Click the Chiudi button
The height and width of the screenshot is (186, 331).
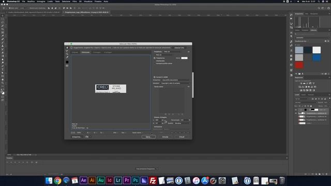click(182, 137)
